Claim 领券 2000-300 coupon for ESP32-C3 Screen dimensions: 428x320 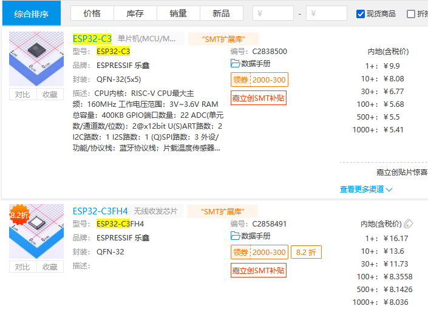[259, 80]
